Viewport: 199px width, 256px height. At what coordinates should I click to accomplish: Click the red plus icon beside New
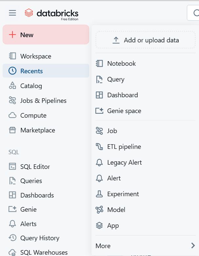[x=12, y=35]
